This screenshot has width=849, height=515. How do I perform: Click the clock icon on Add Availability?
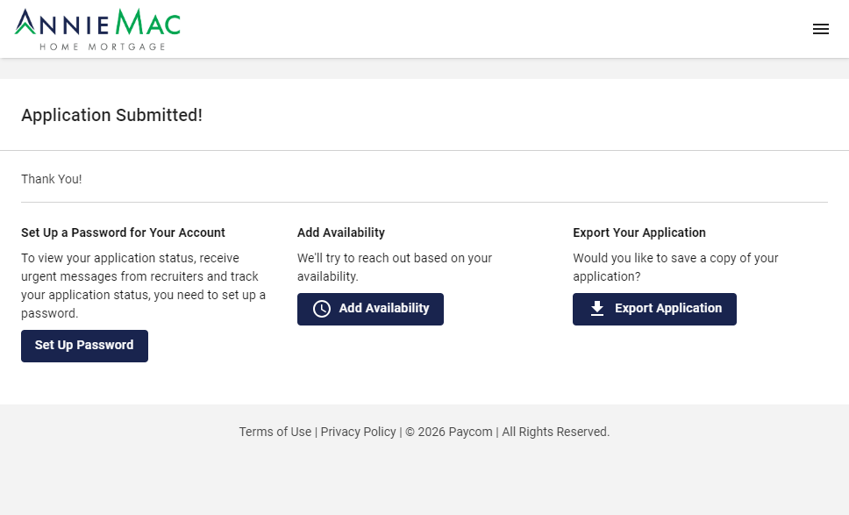pos(322,309)
